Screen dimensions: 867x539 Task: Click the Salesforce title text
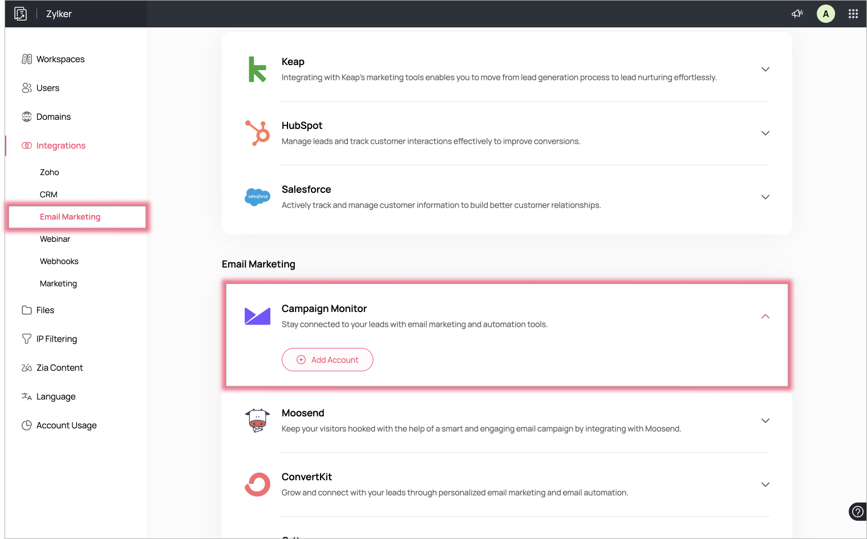point(306,189)
